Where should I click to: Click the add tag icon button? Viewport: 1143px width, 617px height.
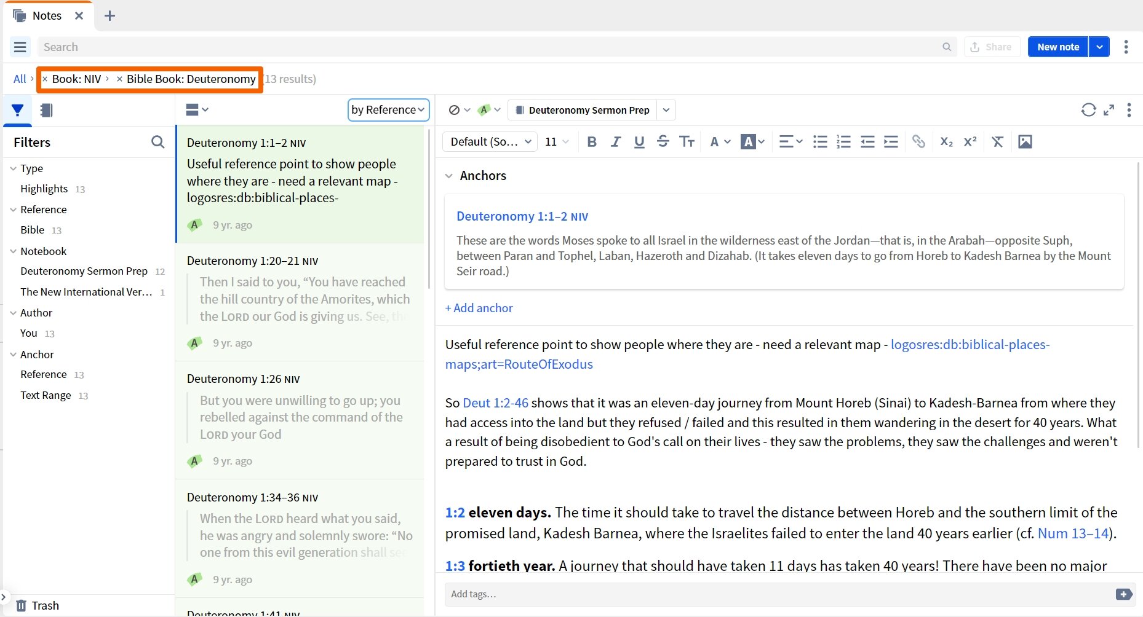[x=1123, y=594]
